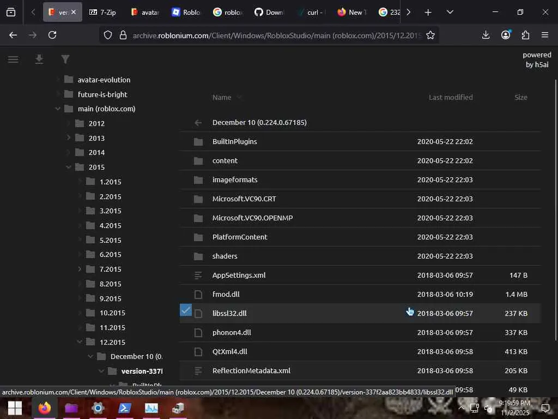Go back using browser back arrow
Screen dimensions: 558x419
[13, 35]
